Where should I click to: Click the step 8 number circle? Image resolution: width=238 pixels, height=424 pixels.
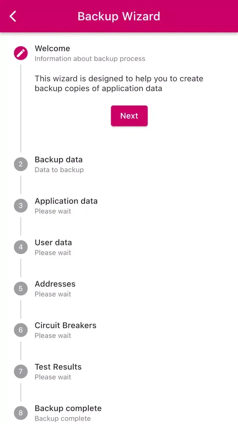(21, 413)
